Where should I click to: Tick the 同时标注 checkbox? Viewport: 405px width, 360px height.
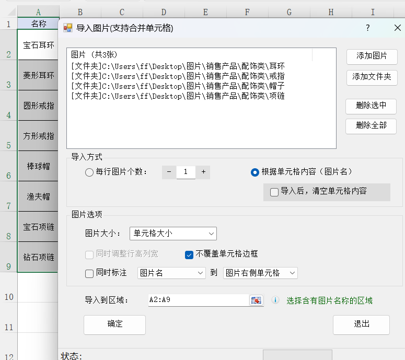(89, 273)
